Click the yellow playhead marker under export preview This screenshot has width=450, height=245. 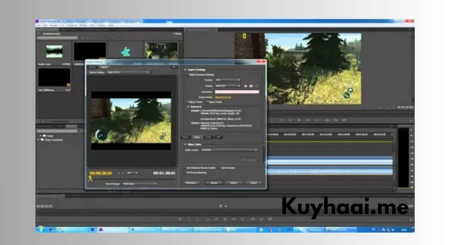click(x=90, y=178)
